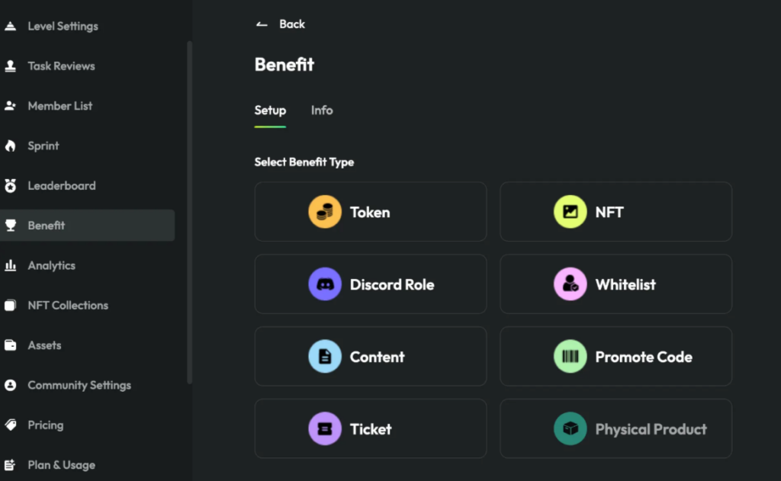Select the NFT image icon
Image resolution: width=781 pixels, height=481 pixels.
tap(570, 212)
